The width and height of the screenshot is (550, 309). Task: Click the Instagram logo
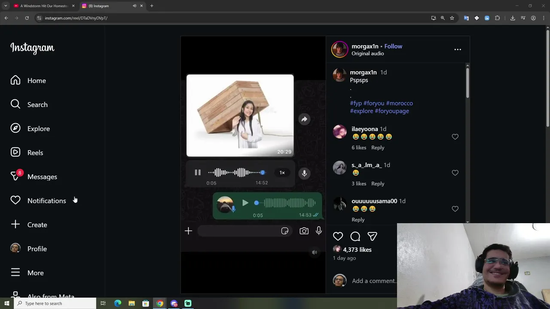32,48
